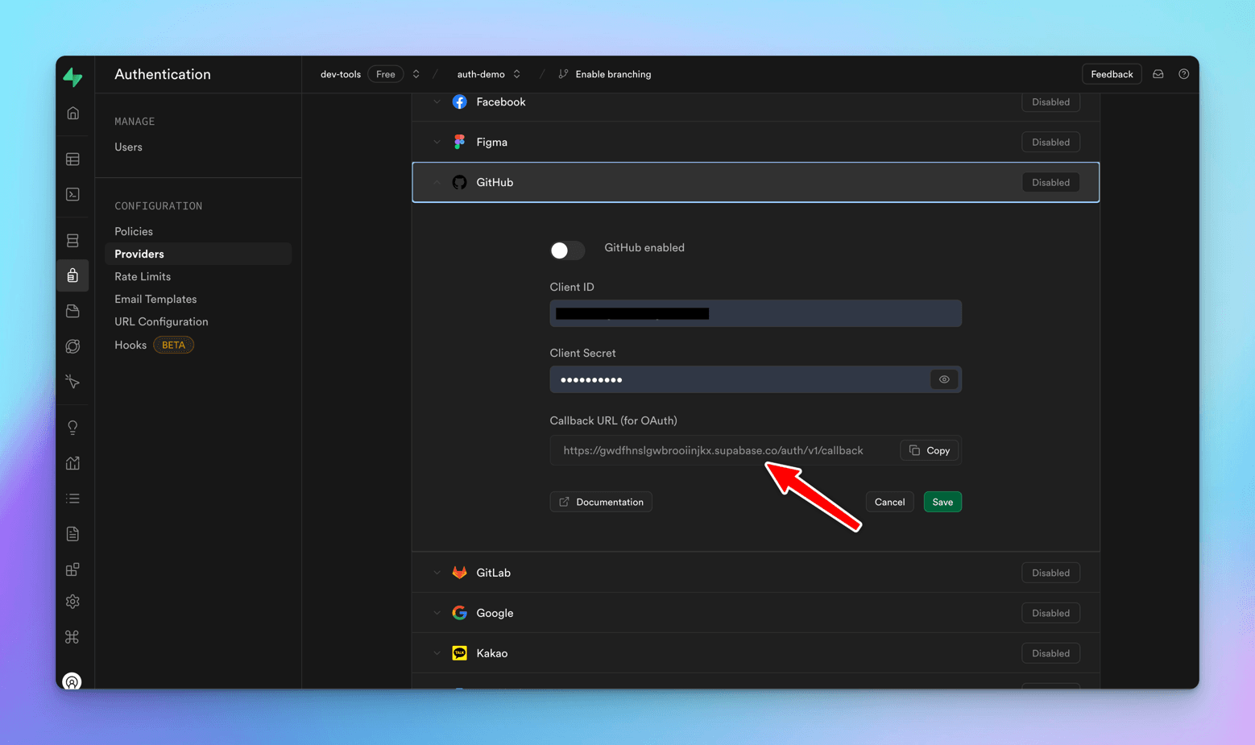Open the command menu icon
This screenshot has width=1255, height=745.
tap(72, 637)
